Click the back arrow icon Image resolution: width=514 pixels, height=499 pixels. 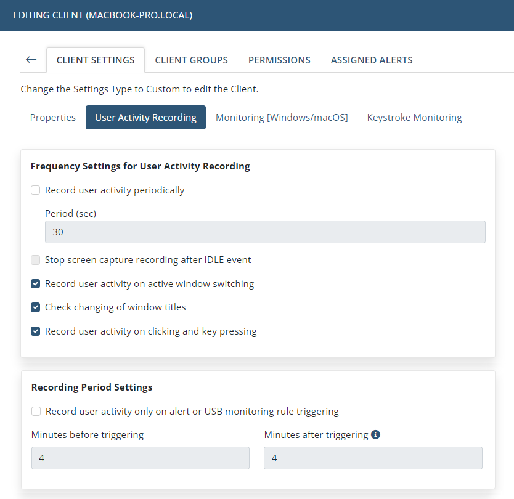(31, 60)
